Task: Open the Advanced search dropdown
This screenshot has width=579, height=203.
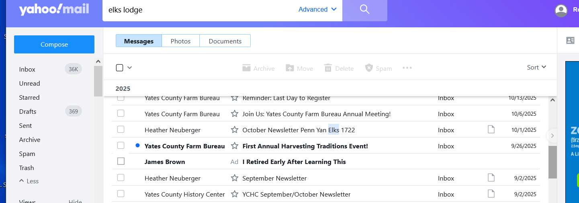Action: point(317,10)
